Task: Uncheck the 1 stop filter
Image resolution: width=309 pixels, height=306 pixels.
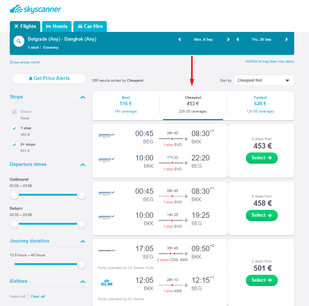Action: [15, 128]
